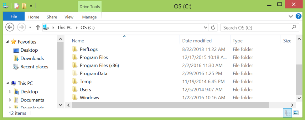Select the Windows folder icon

[75, 97]
